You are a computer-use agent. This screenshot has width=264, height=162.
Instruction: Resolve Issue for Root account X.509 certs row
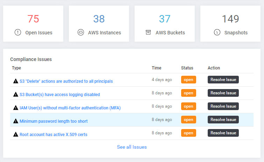223,133
